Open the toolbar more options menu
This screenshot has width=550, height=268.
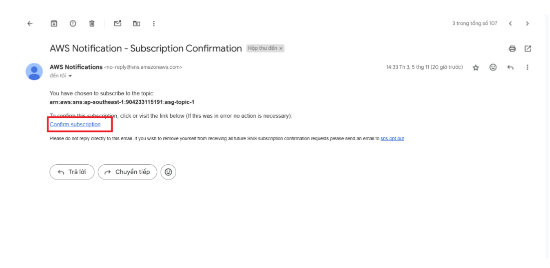[154, 23]
